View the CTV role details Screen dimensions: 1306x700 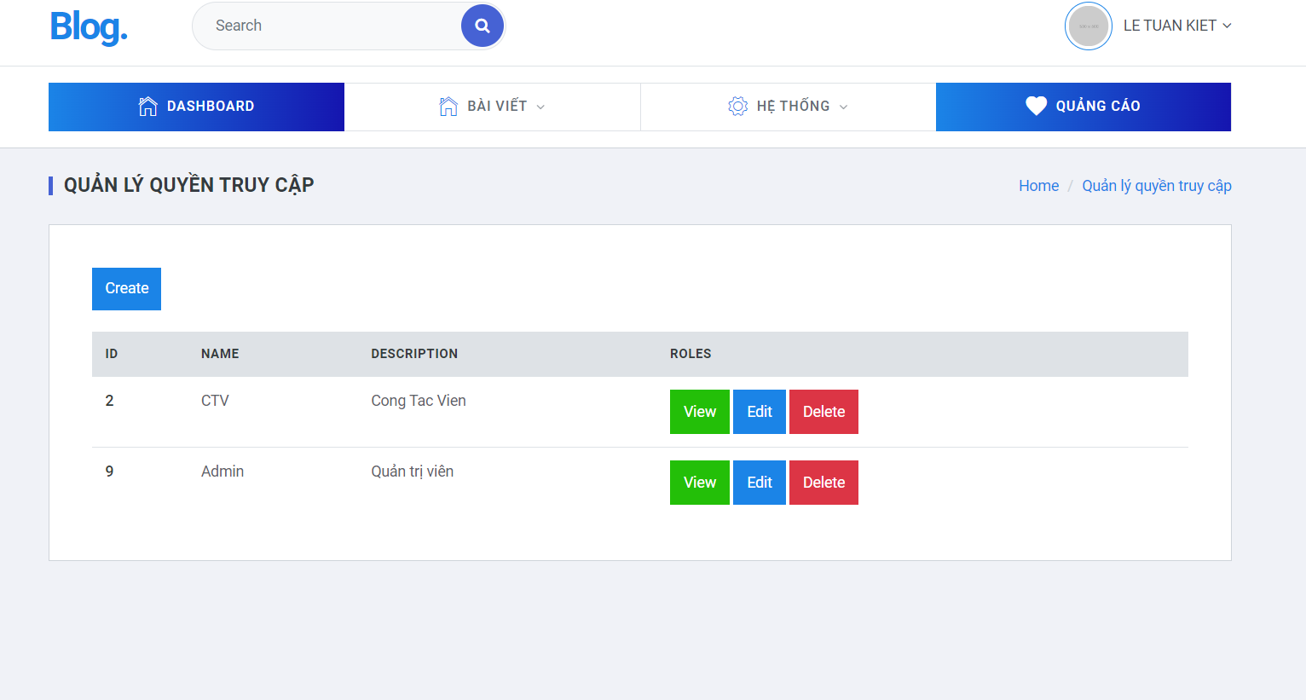[699, 411]
